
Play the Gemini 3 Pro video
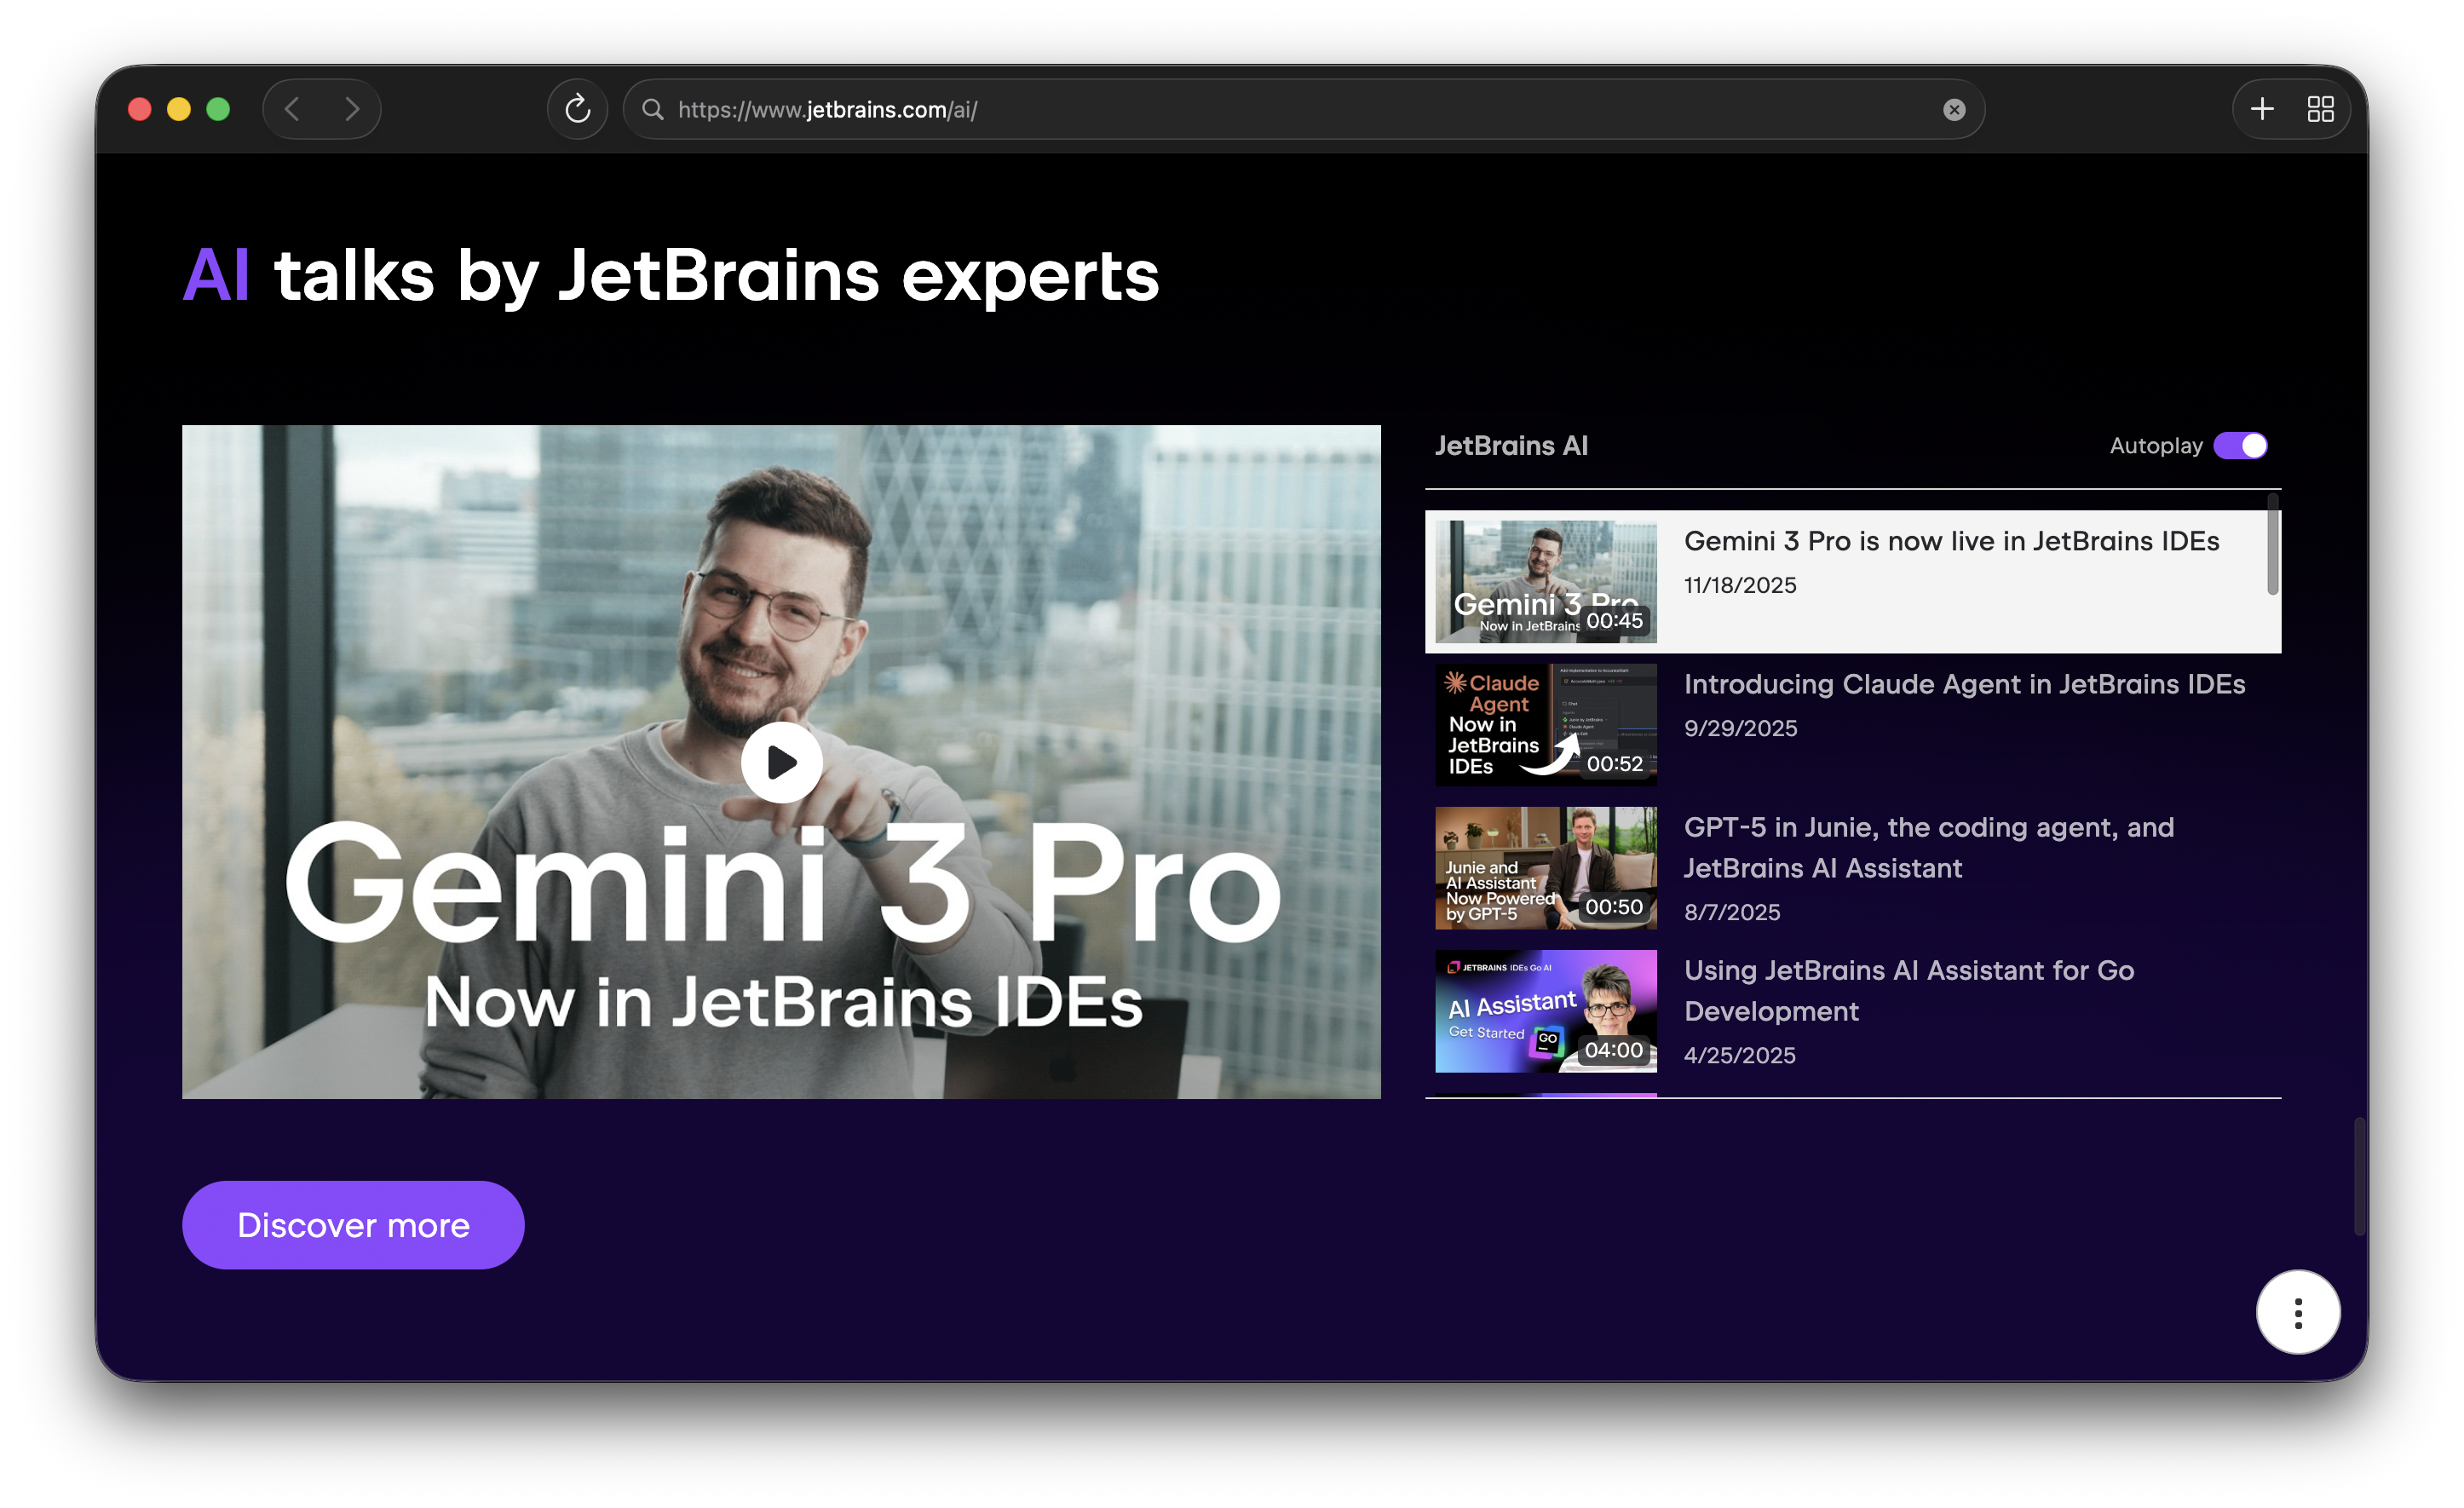pos(781,763)
